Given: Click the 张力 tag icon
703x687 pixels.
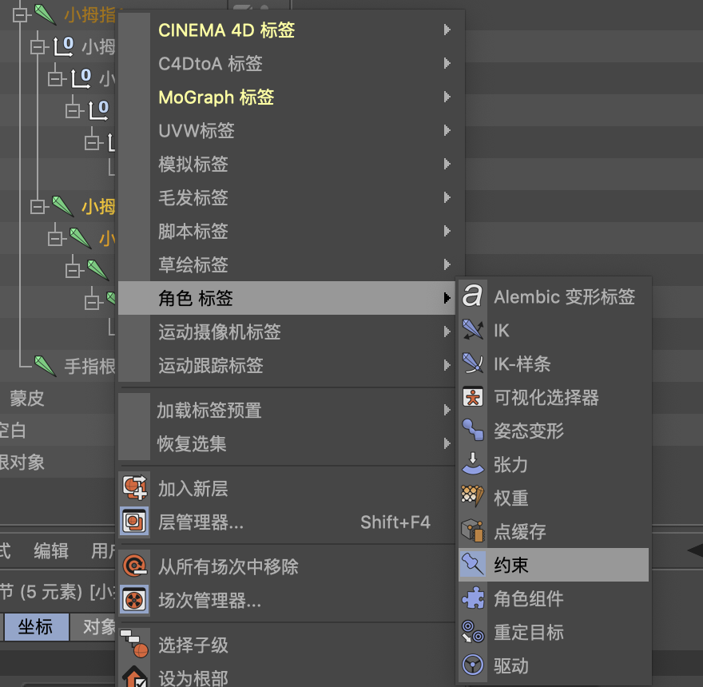Looking at the screenshot, I should [473, 464].
